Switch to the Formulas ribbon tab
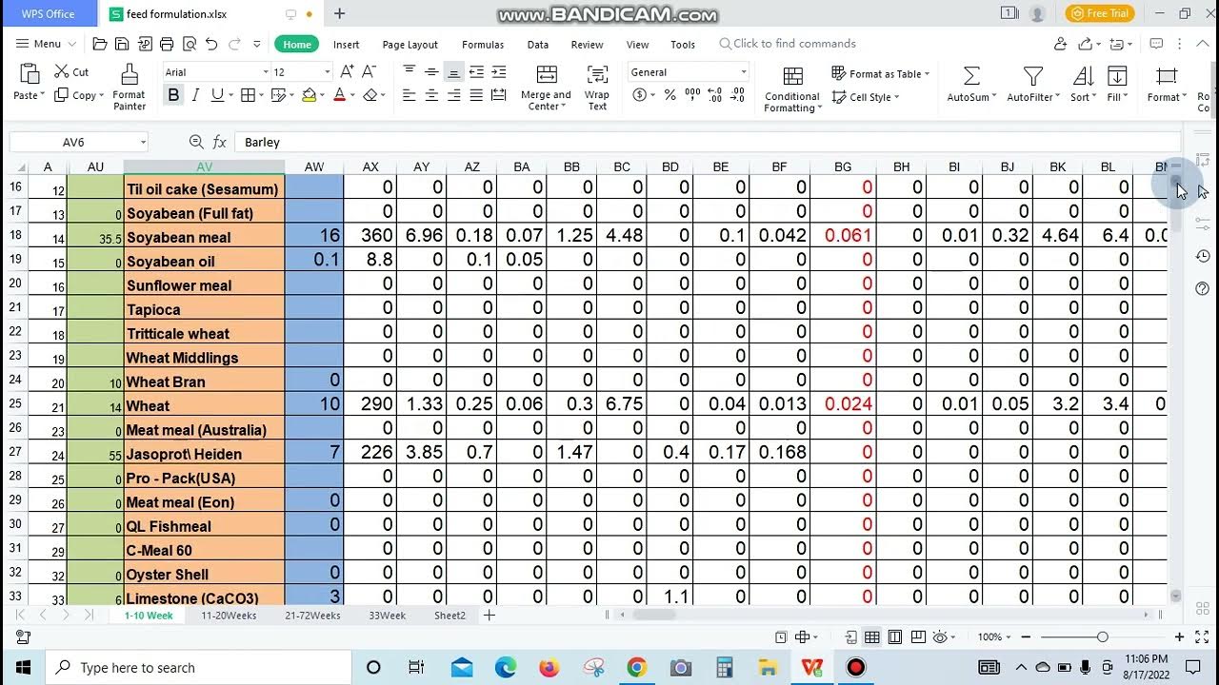Image resolution: width=1219 pixels, height=685 pixels. (x=483, y=44)
